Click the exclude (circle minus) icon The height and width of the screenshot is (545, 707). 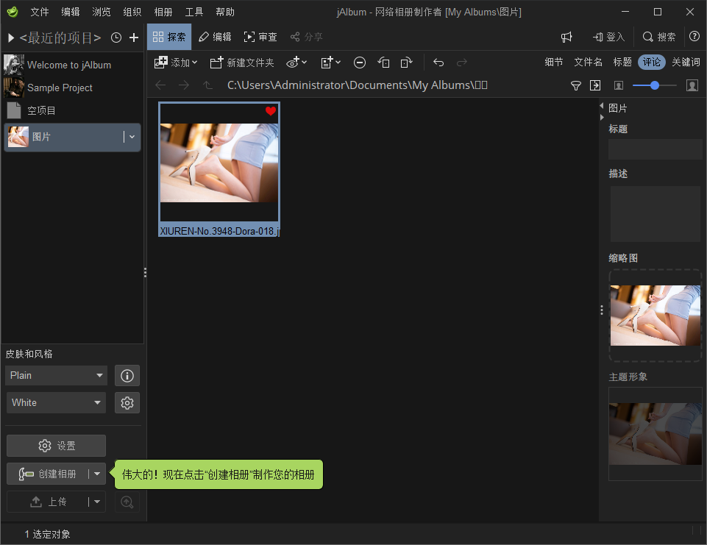point(359,63)
